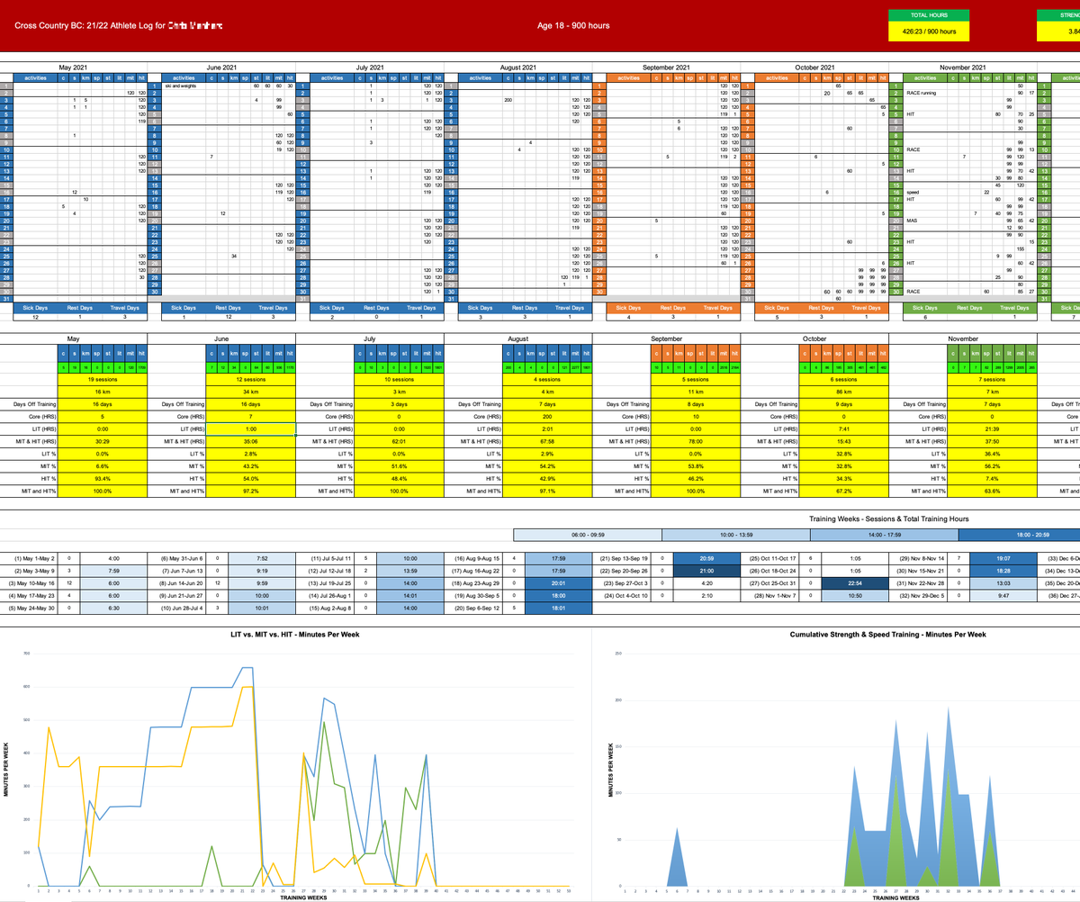Viewport: 1080px width, 902px height.
Task: Click the selected '1:00' LIT cell in June
Action: (x=251, y=429)
